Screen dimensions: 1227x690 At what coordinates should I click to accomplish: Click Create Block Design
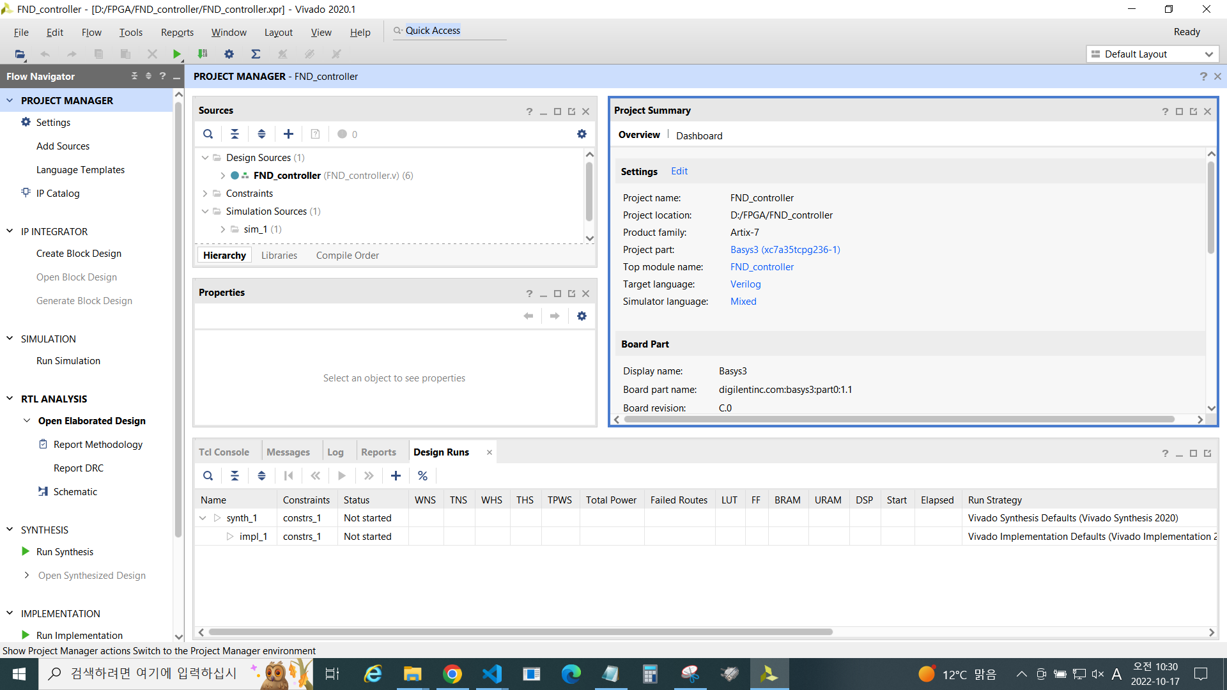pos(79,253)
